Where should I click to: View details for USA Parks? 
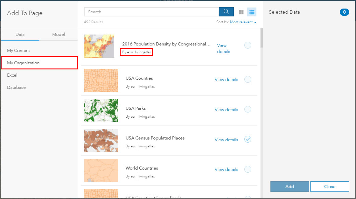226,110
